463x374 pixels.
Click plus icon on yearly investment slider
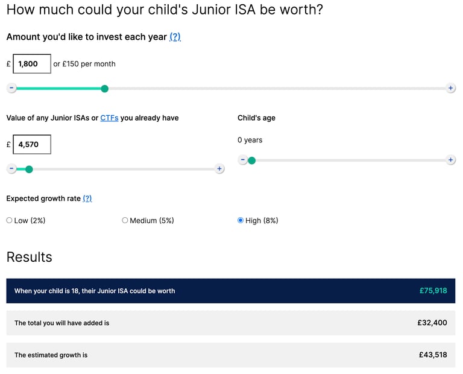click(x=450, y=88)
